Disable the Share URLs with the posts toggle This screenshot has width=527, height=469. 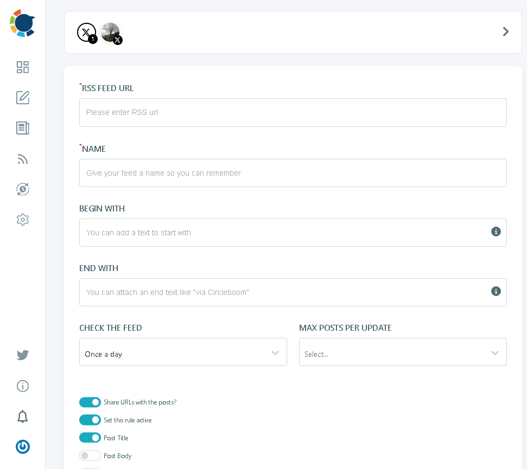[90, 402]
